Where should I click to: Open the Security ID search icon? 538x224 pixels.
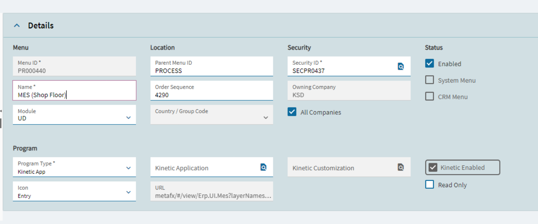pos(401,66)
